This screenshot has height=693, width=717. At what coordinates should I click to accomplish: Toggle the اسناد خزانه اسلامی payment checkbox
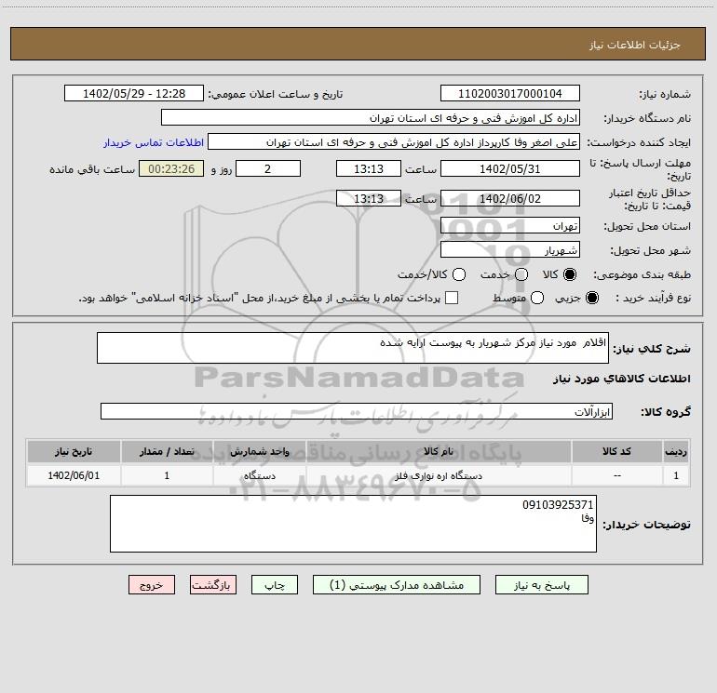452,298
